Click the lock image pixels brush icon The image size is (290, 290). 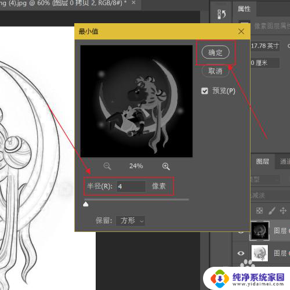[272, 211]
